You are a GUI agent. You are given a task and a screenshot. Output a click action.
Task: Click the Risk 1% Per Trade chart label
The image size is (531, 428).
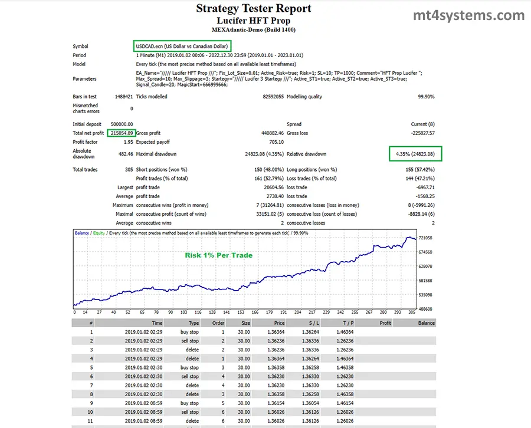tap(218, 255)
